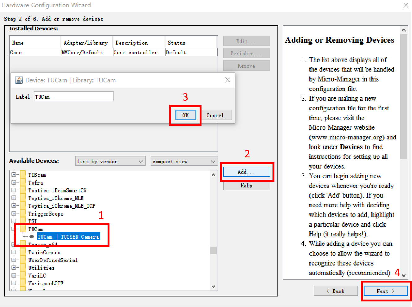
Task: Click OK in the TUCam device dialog
Action: [186, 115]
